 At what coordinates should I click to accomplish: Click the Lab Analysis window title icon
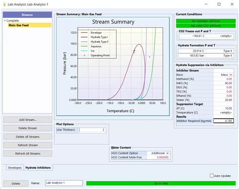click(x=5, y=5)
